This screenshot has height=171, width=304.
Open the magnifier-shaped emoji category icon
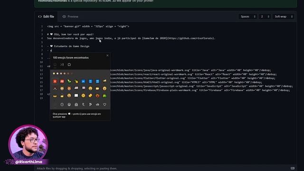click(84, 104)
